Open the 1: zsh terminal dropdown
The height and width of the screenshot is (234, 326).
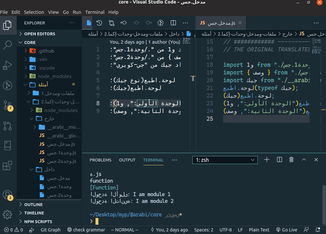tap(225, 160)
